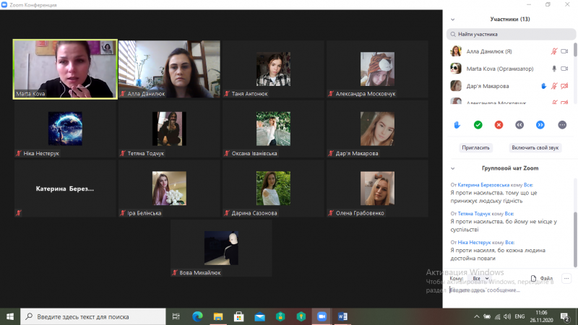The image size is (578, 325).
Task: Select Таня Антонюк's participant tile
Action: point(273,69)
